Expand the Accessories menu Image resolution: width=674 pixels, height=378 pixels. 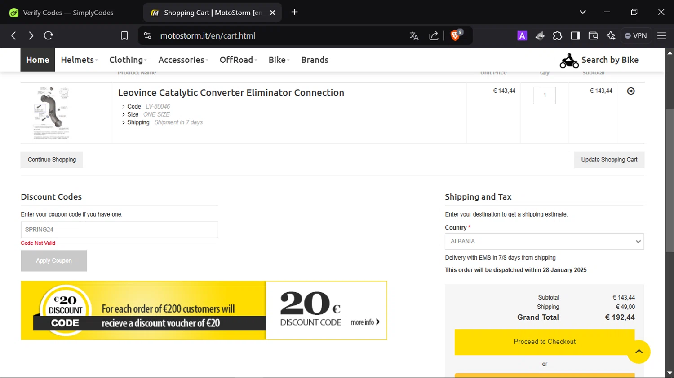click(x=183, y=60)
